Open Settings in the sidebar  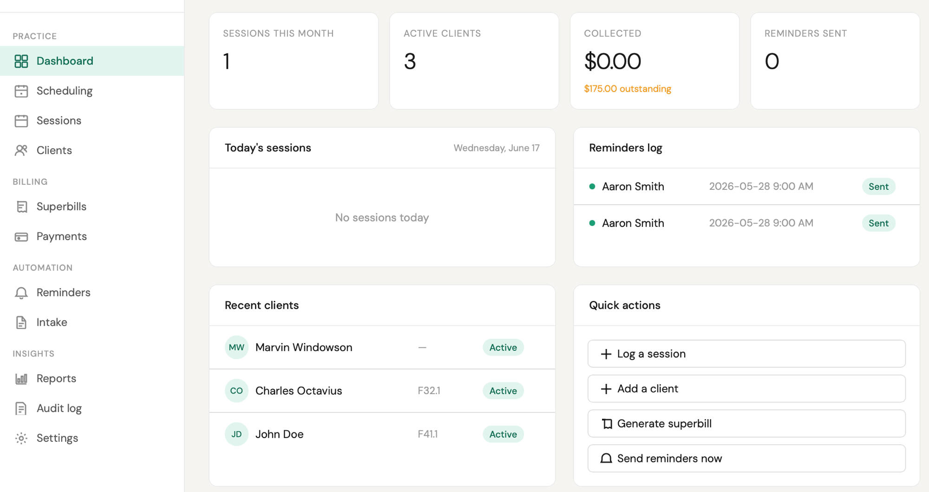[x=92, y=438]
